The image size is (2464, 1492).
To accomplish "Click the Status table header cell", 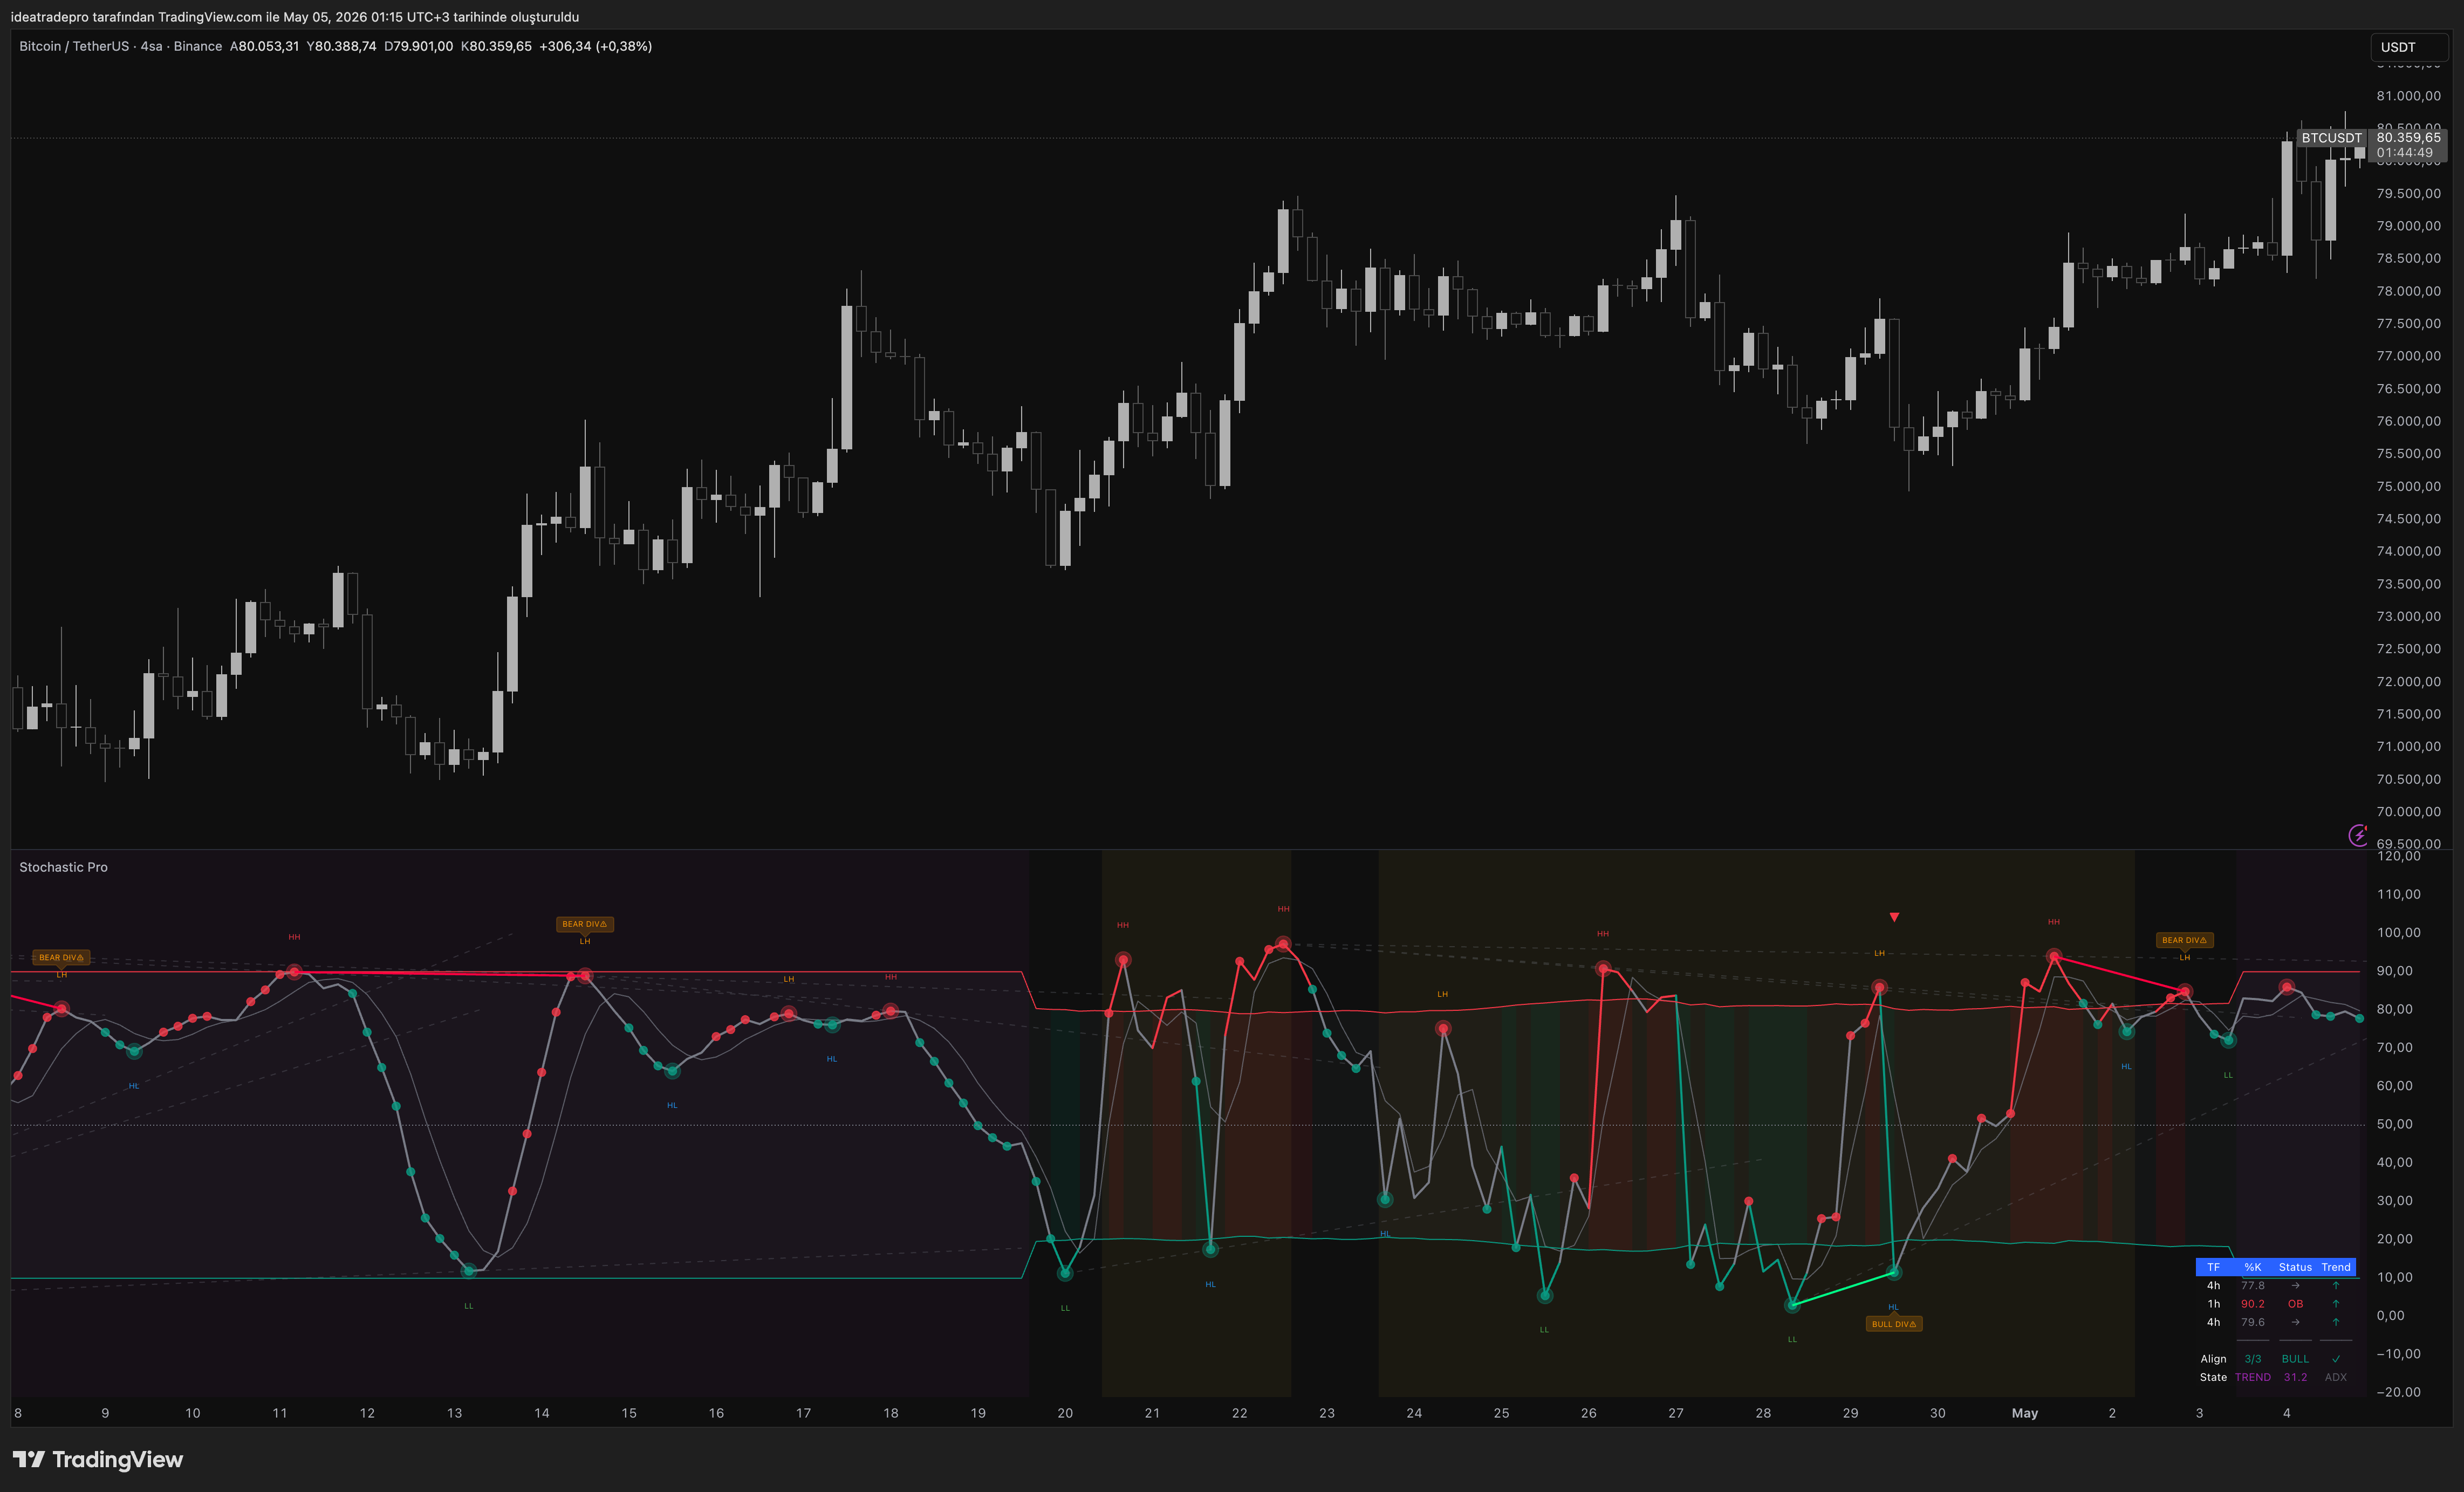I will (2295, 1267).
